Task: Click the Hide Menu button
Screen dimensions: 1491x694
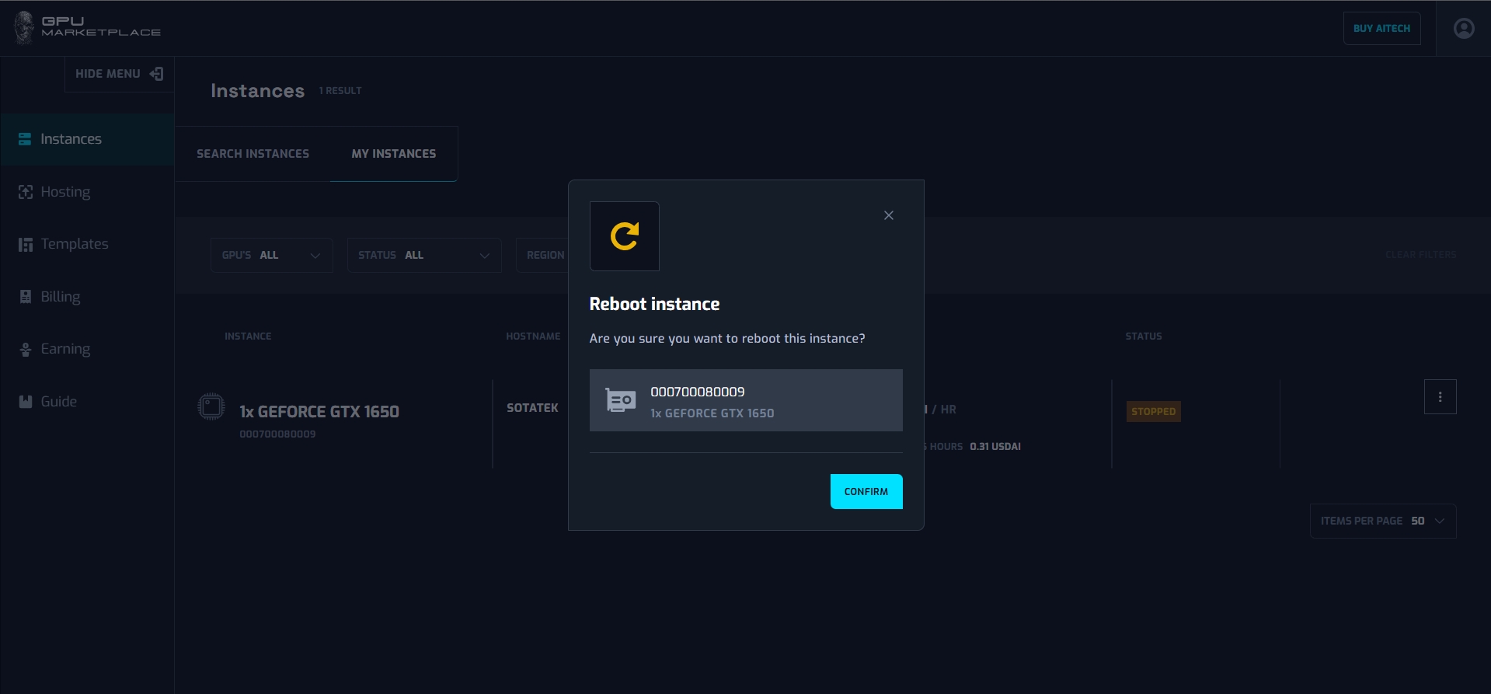Action: point(119,74)
